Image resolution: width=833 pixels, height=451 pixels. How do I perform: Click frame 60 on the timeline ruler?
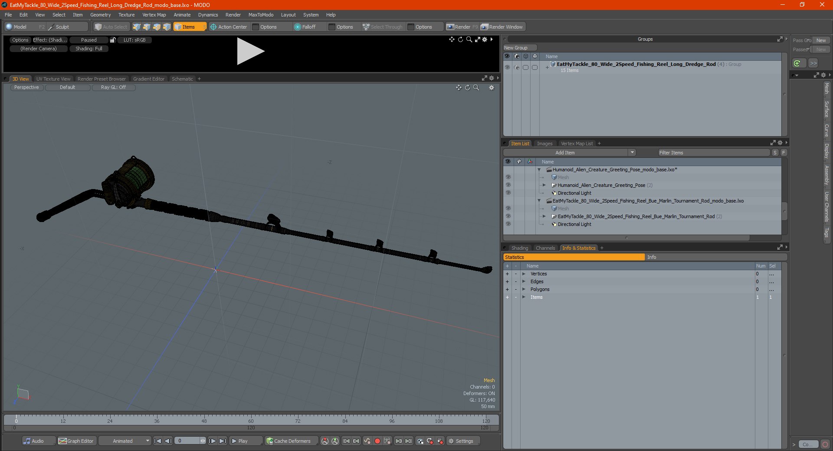[x=251, y=418]
